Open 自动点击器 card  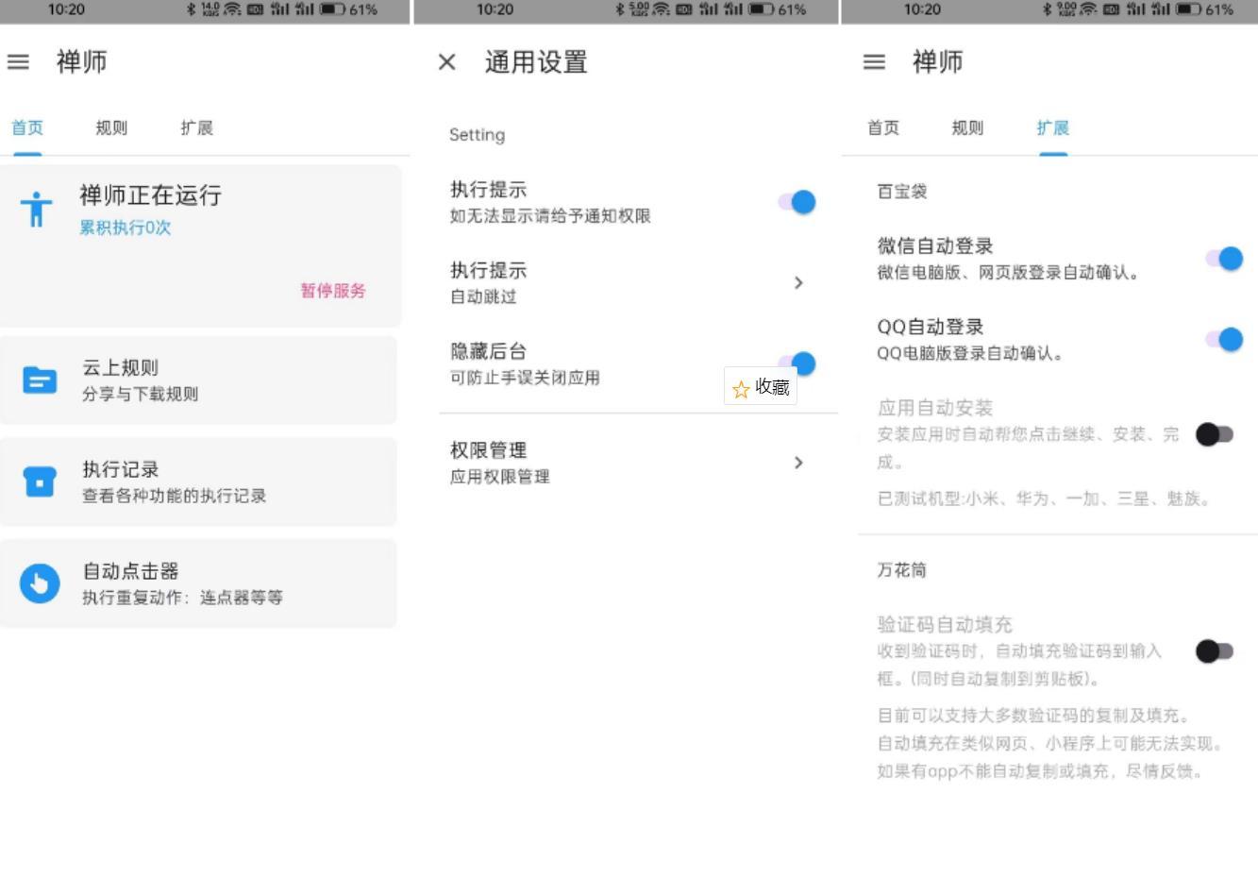click(x=198, y=583)
